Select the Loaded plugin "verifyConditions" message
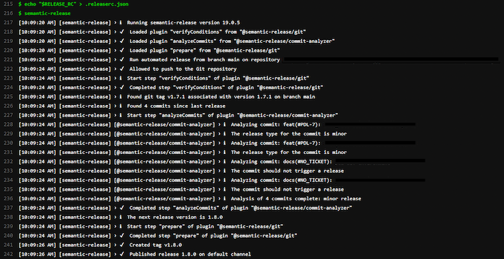504x259 pixels. tap(217, 32)
